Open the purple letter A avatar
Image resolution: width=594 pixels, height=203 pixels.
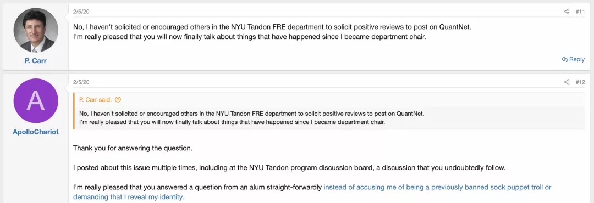36,101
